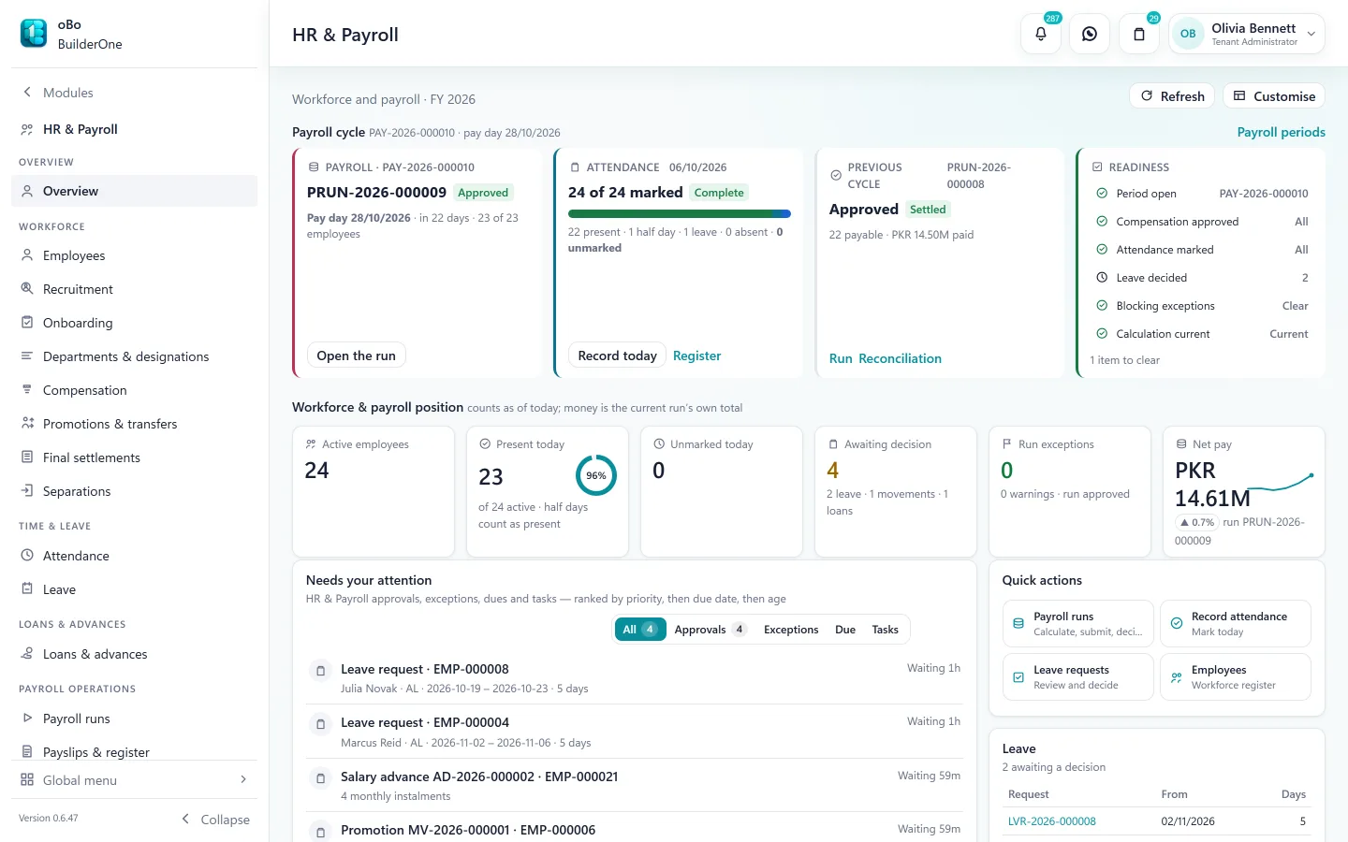Click the Final settlements sidebar icon

27,457
